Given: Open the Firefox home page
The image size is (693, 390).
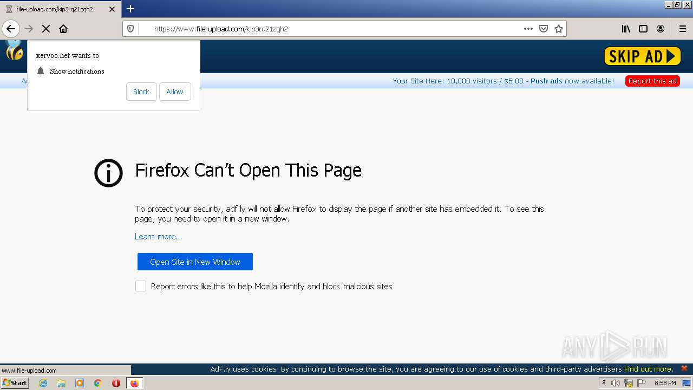Looking at the screenshot, I should [x=63, y=29].
